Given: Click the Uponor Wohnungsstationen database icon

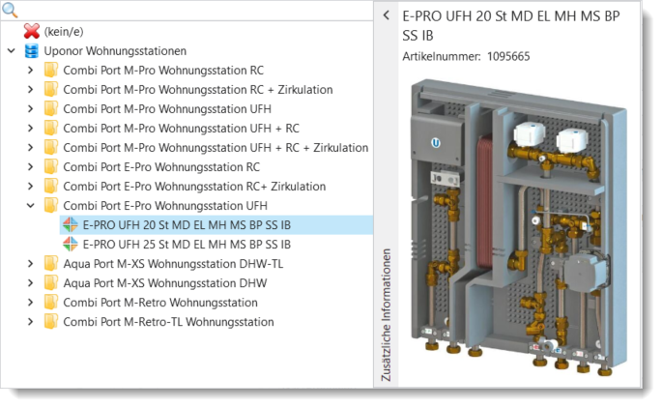Looking at the screenshot, I should point(31,51).
